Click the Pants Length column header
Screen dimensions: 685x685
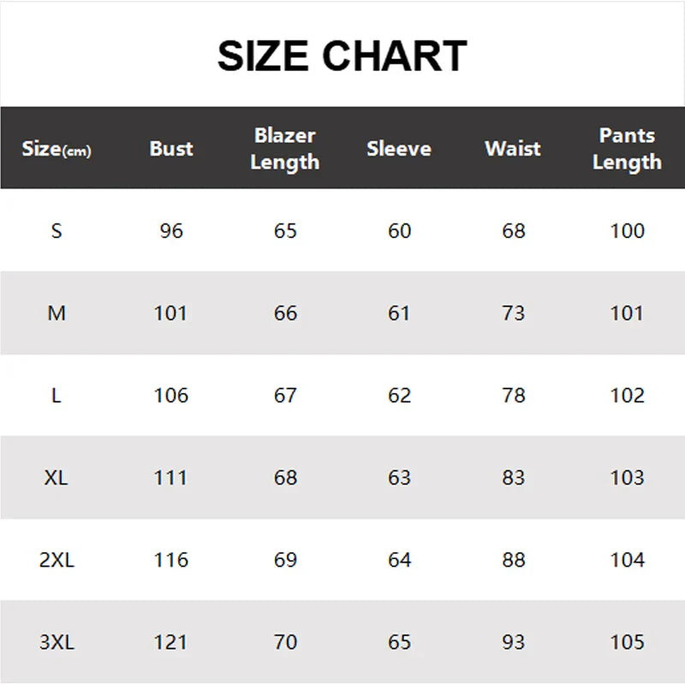[x=627, y=148]
